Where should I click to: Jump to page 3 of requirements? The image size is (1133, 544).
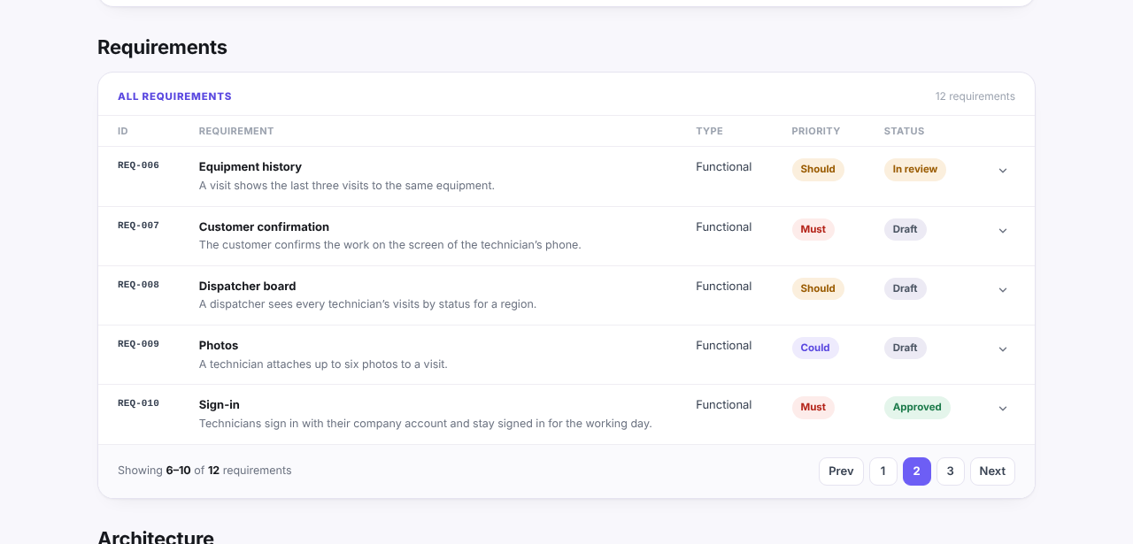[x=951, y=471]
